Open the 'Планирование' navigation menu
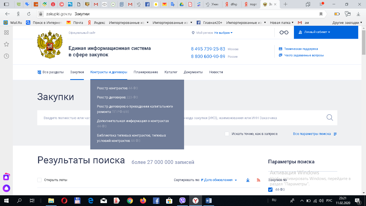The image size is (366, 206). [146, 72]
